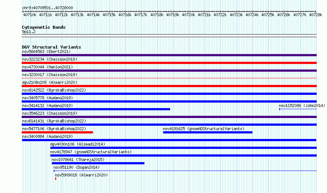
Task: Select the nsv5664563 purple variant bar
Action: point(169,55)
